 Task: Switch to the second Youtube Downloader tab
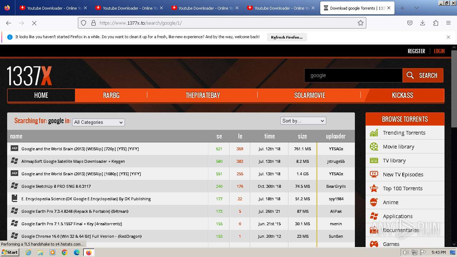click(129, 8)
